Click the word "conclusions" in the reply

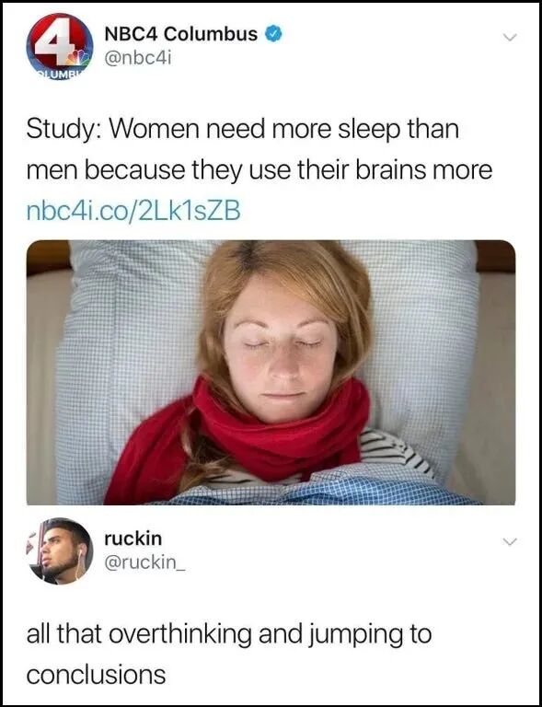(96, 675)
